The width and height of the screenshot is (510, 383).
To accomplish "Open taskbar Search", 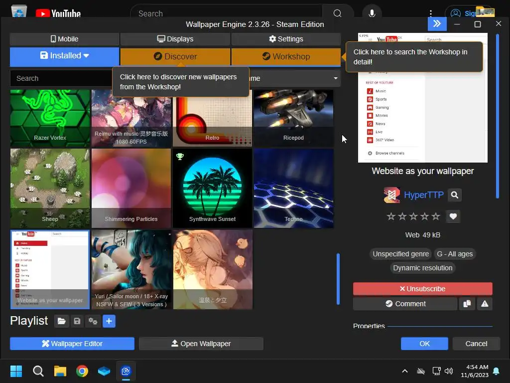I will 38,371.
